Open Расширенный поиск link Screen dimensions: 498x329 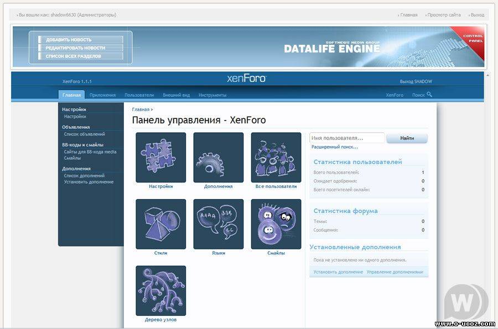point(334,147)
